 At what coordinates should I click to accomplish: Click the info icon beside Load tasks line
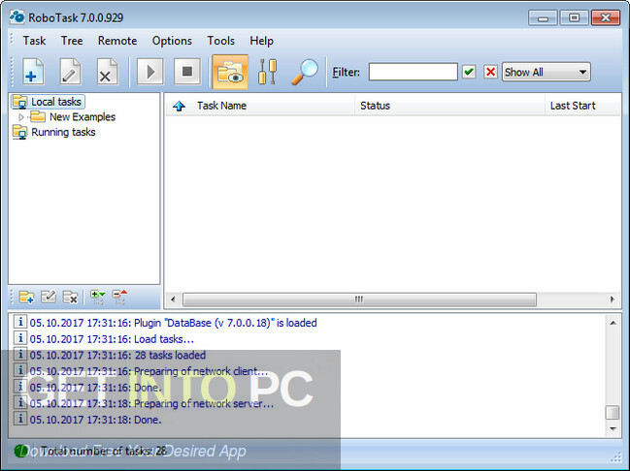20,338
